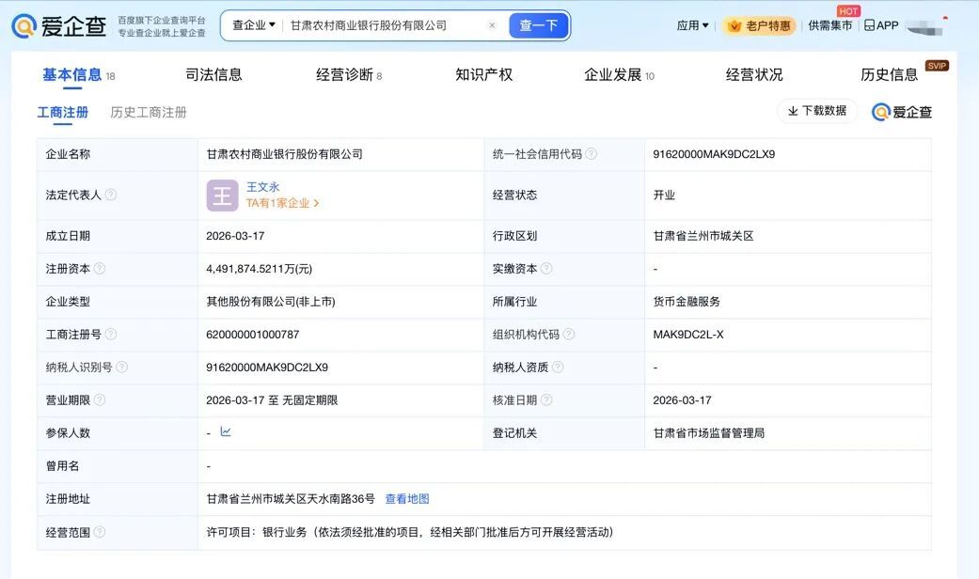This screenshot has height=579, width=979.
Task: Click the help icon next to 工商注册号
Action: coord(111,335)
